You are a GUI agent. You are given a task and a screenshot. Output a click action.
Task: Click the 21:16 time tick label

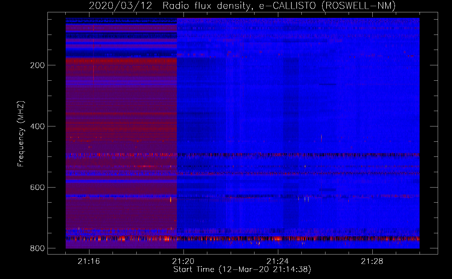tap(89, 261)
